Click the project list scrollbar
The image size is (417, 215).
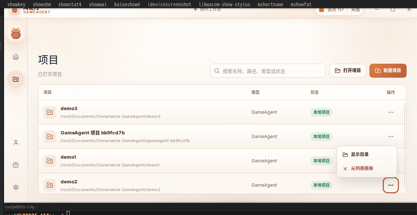coord(405,145)
